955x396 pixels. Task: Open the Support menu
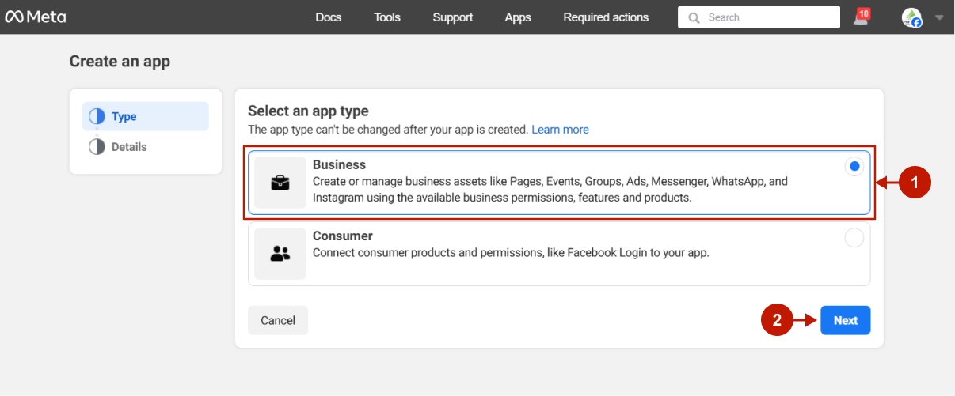pyautogui.click(x=453, y=17)
